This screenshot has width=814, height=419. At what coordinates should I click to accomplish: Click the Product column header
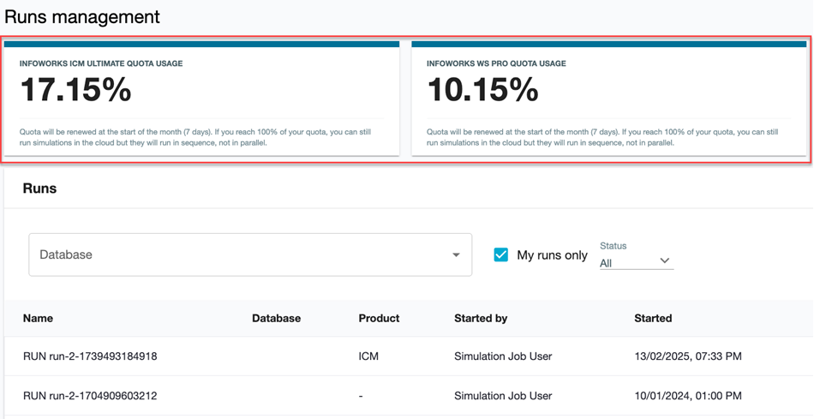click(x=379, y=318)
